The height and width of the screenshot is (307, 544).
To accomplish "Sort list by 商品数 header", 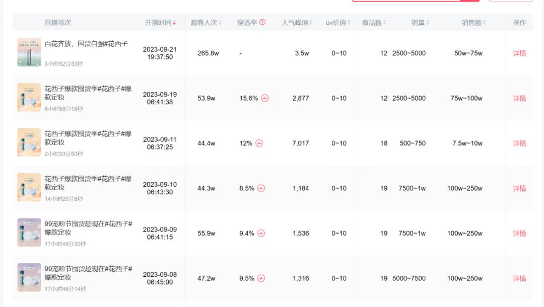I will (384, 23).
